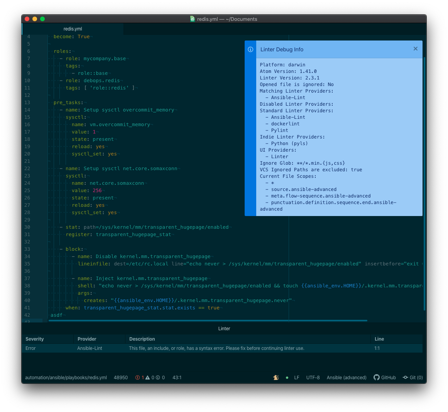Change the UTF-8 file encoding
Screen dimensions: 448x412
pyautogui.click(x=313, y=377)
